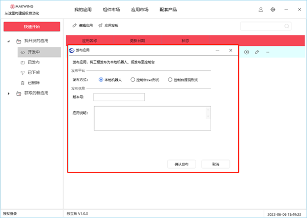Click the 编辑应用 toolbar label
This screenshot has width=307, height=218.
pos(86,25)
